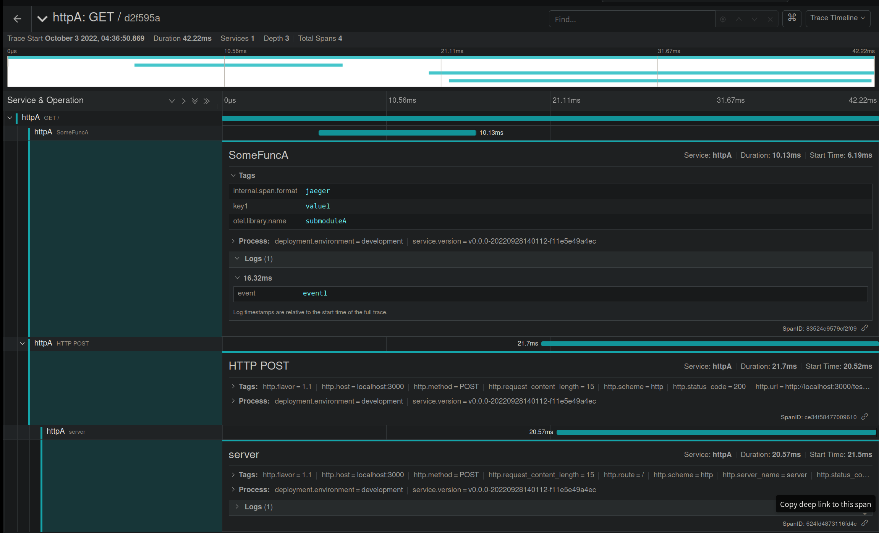Collapse one level of spans chevron
Image resolution: width=879 pixels, height=533 pixels.
pos(183,101)
